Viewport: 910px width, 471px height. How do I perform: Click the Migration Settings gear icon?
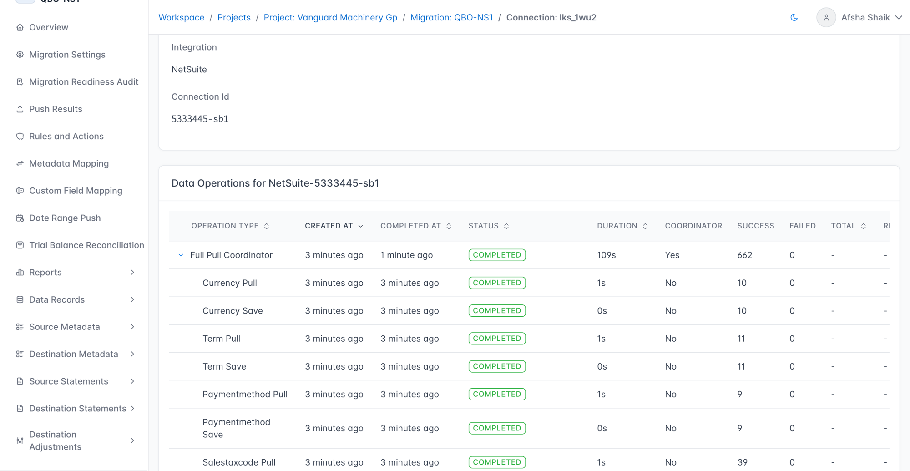[x=20, y=55]
